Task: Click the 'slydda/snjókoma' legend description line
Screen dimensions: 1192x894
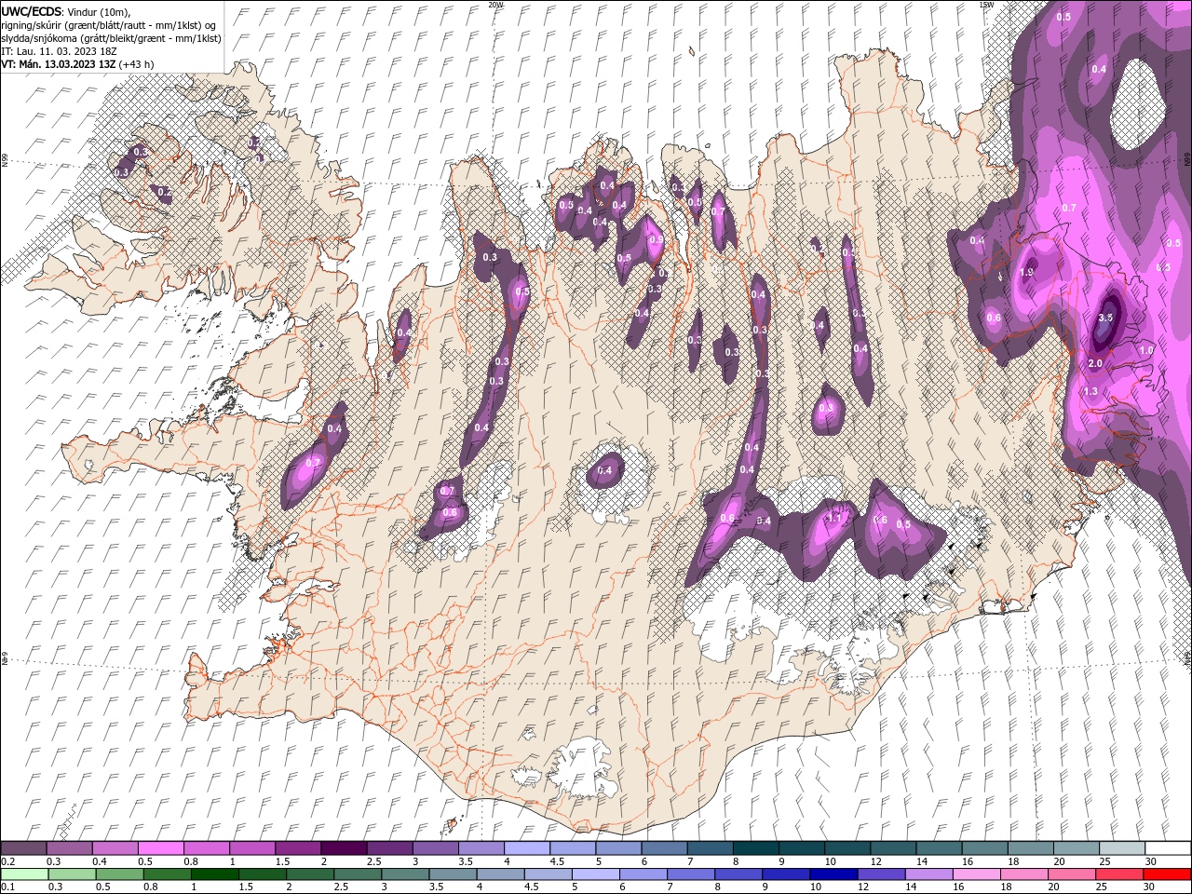Action: [x=112, y=38]
